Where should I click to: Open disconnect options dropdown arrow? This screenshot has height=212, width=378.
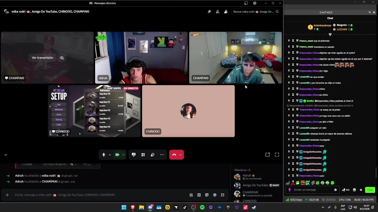point(180,155)
